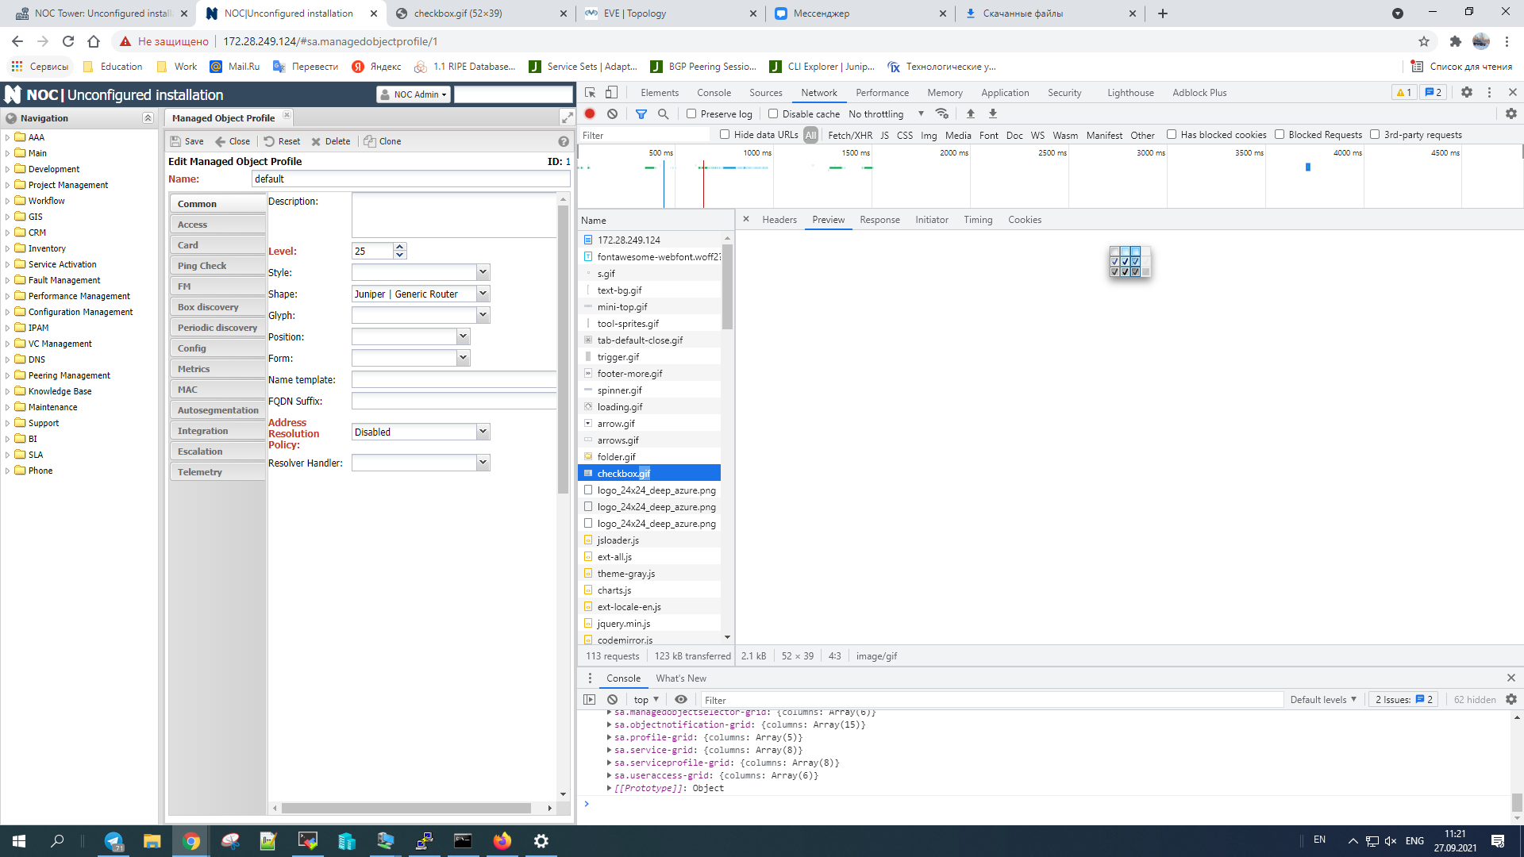Delete the managed object profile

[330, 141]
